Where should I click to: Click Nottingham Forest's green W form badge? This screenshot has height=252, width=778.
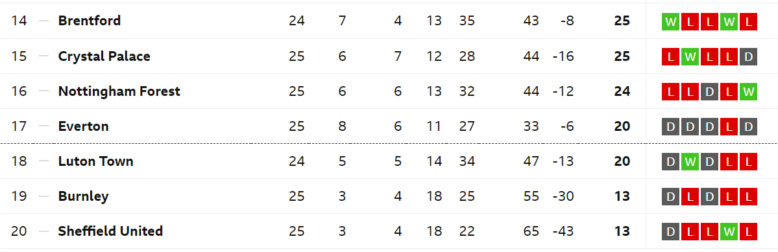pos(748,92)
